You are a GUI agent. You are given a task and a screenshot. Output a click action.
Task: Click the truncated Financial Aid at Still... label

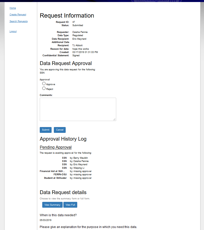(52, 171)
